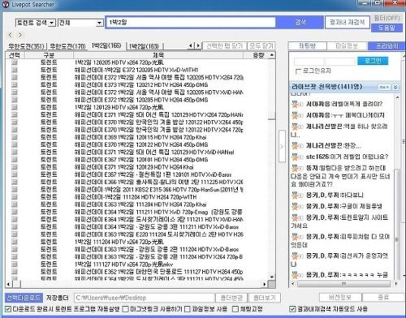
Task: Click the star icon beside 동지:힐링다운 message
Action: 295,168
